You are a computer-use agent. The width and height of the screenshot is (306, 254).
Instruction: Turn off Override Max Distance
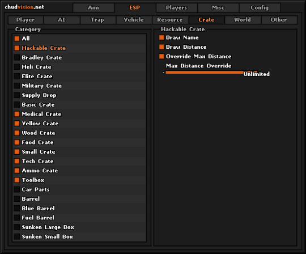[161, 56]
